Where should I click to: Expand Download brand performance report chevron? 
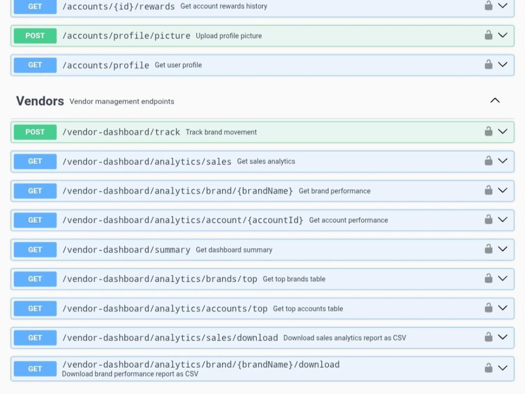click(x=503, y=368)
